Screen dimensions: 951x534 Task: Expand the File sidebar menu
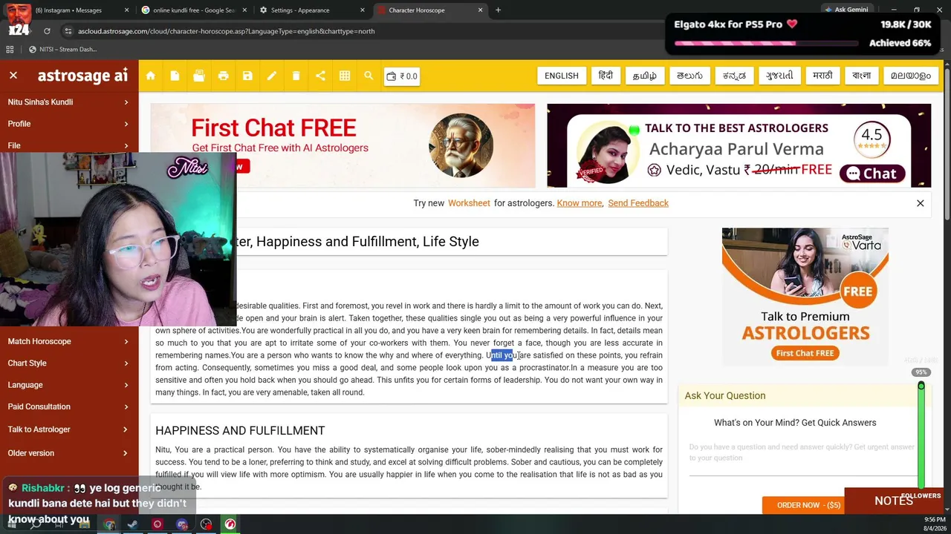coord(69,145)
